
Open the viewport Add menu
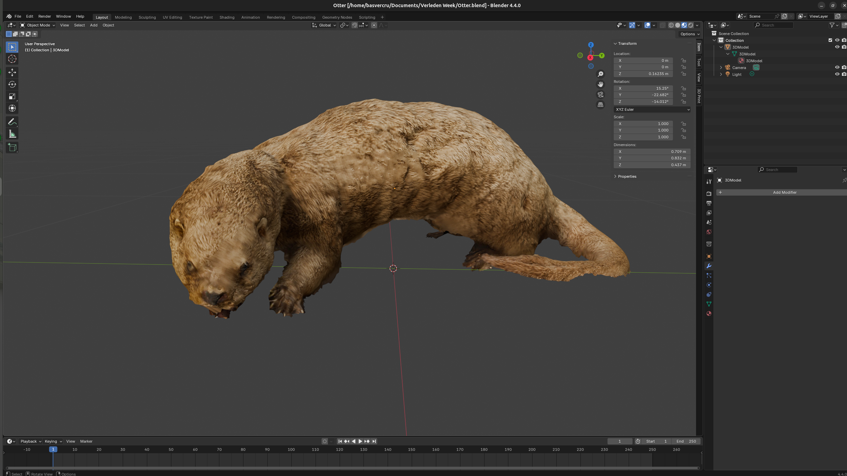coord(94,25)
